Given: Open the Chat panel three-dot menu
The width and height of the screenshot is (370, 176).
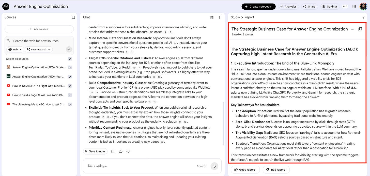Looking at the screenshot, I should 220,17.
